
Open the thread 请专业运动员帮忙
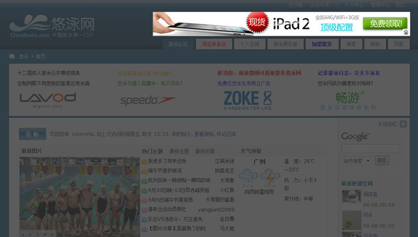(167, 209)
